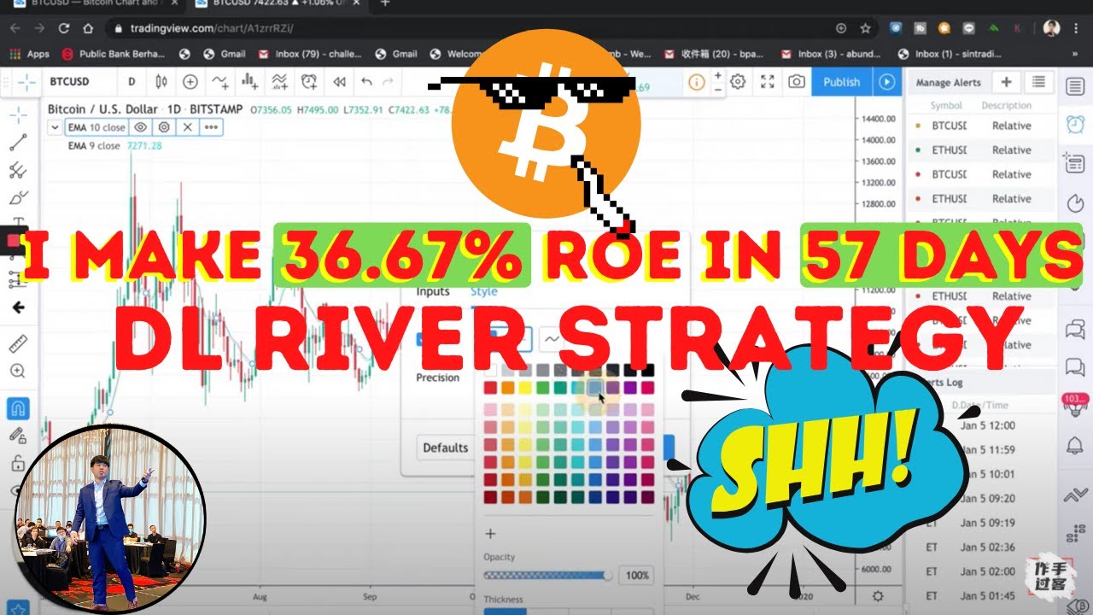Viewport: 1093px width, 615px height.
Task: Open the alerts list view icon
Action: [x=1038, y=82]
